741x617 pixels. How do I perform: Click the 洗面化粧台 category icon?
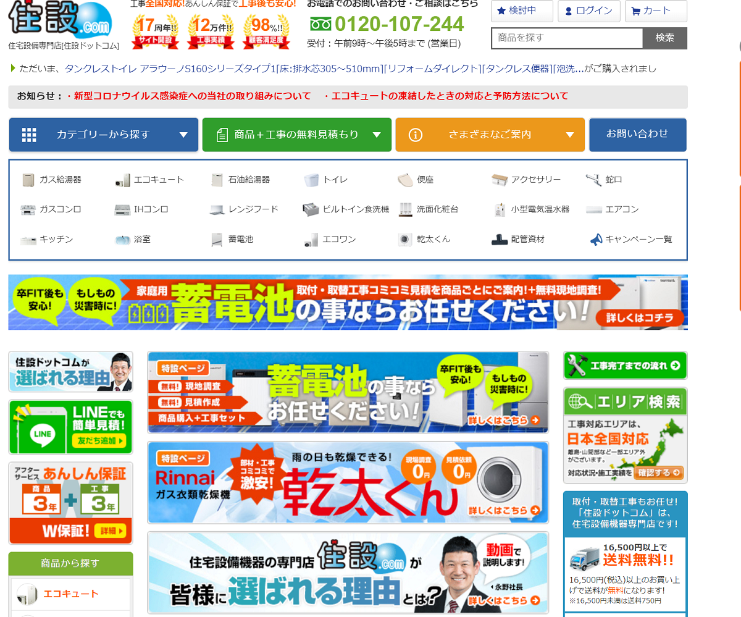(x=405, y=209)
